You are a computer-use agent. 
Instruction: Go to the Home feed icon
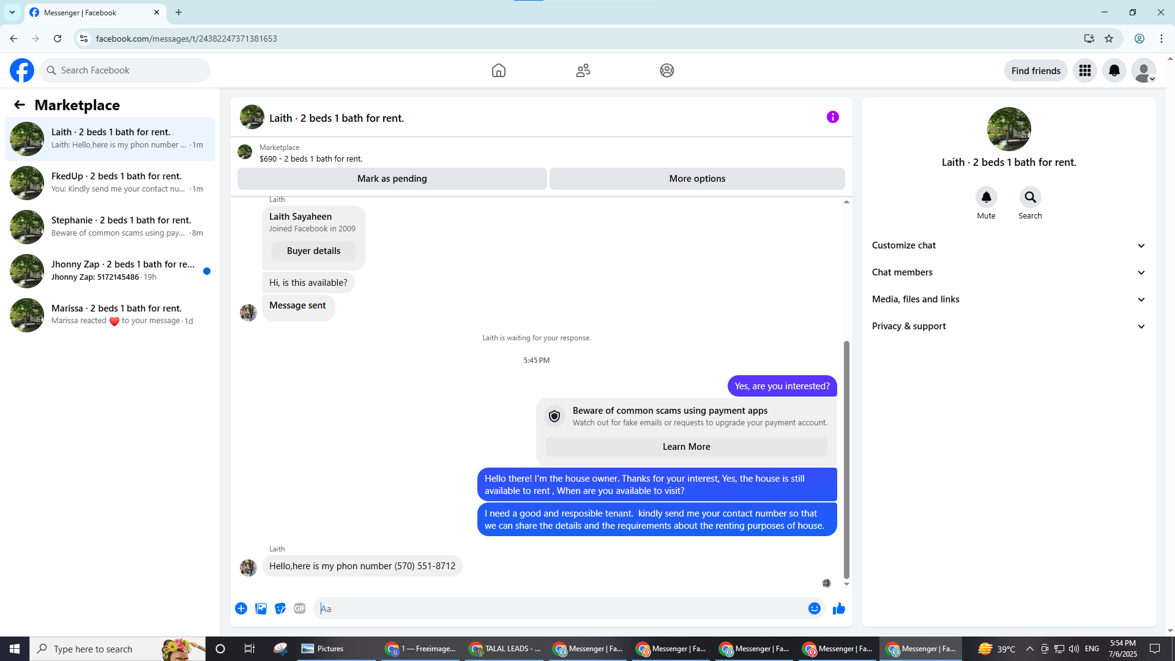coord(499,70)
